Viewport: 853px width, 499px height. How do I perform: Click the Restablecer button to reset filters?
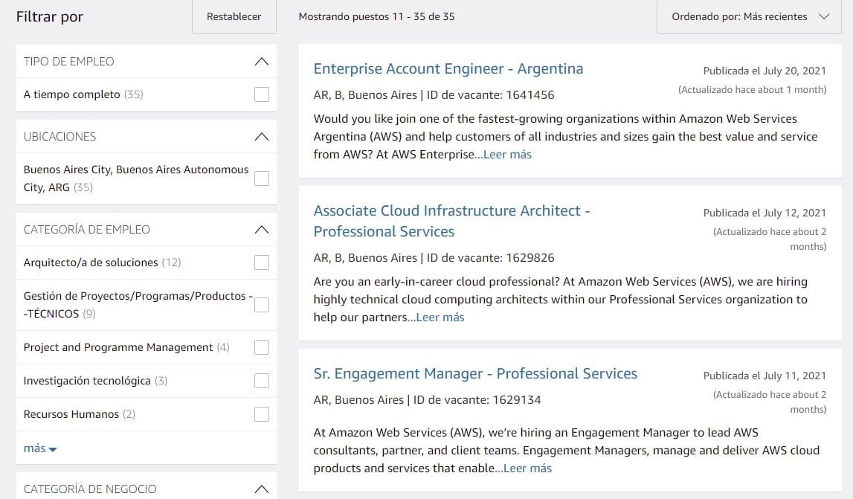[234, 16]
